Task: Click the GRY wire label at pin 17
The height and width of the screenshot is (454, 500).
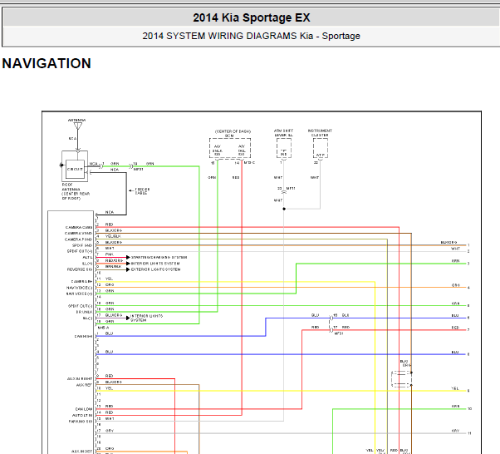Action: [x=110, y=431]
